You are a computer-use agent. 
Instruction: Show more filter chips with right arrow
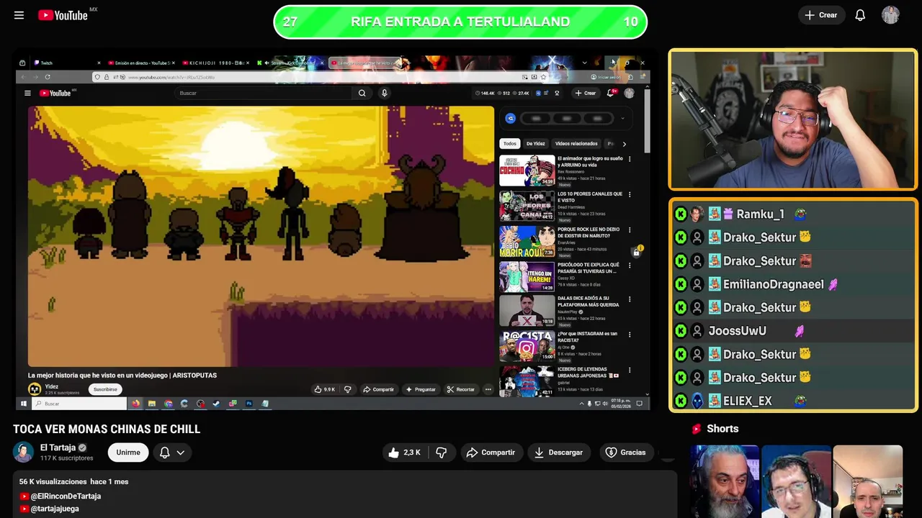click(624, 144)
